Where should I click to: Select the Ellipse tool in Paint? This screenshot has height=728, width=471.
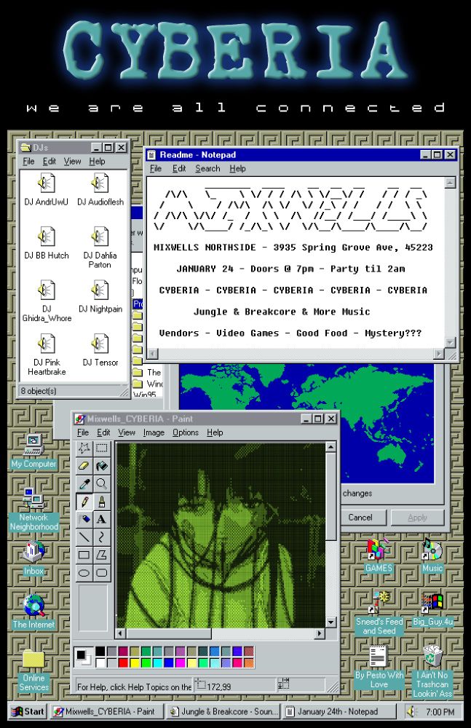[84, 572]
